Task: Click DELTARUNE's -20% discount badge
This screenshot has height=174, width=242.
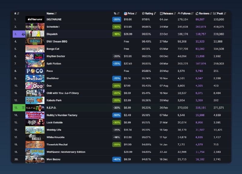Action: click(117, 19)
